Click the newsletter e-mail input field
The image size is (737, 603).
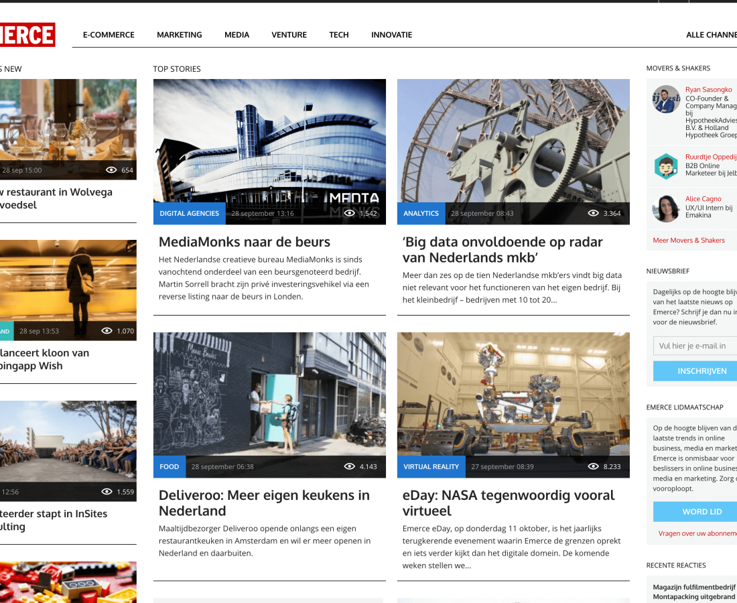tap(695, 346)
